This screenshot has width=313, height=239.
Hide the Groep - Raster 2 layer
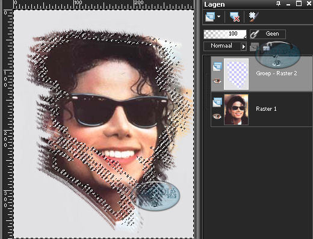coord(217,81)
